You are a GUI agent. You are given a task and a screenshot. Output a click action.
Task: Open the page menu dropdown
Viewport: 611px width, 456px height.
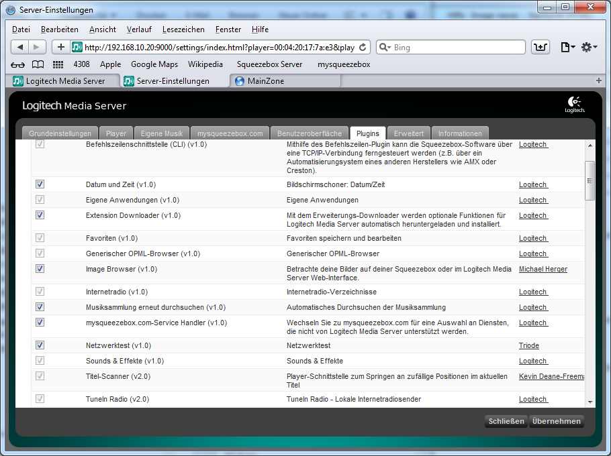(x=567, y=47)
